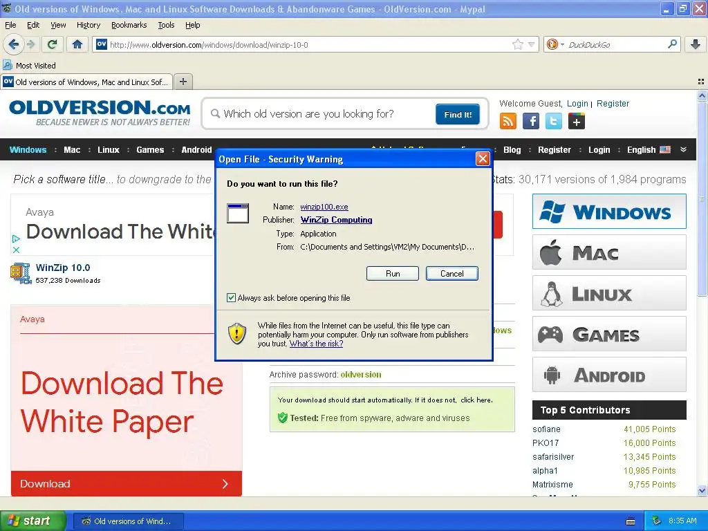Click Games in the navigation bar
The width and height of the screenshot is (708, 531).
[x=150, y=150]
